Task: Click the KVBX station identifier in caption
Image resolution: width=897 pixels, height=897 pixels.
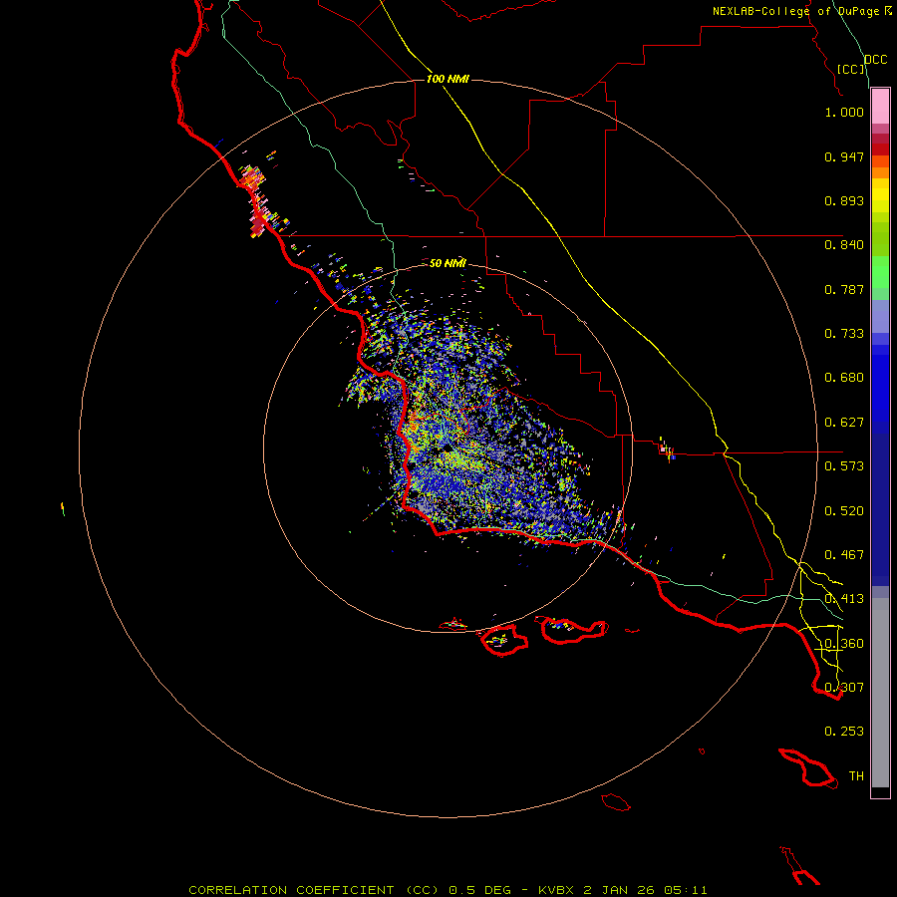Action: click(556, 890)
